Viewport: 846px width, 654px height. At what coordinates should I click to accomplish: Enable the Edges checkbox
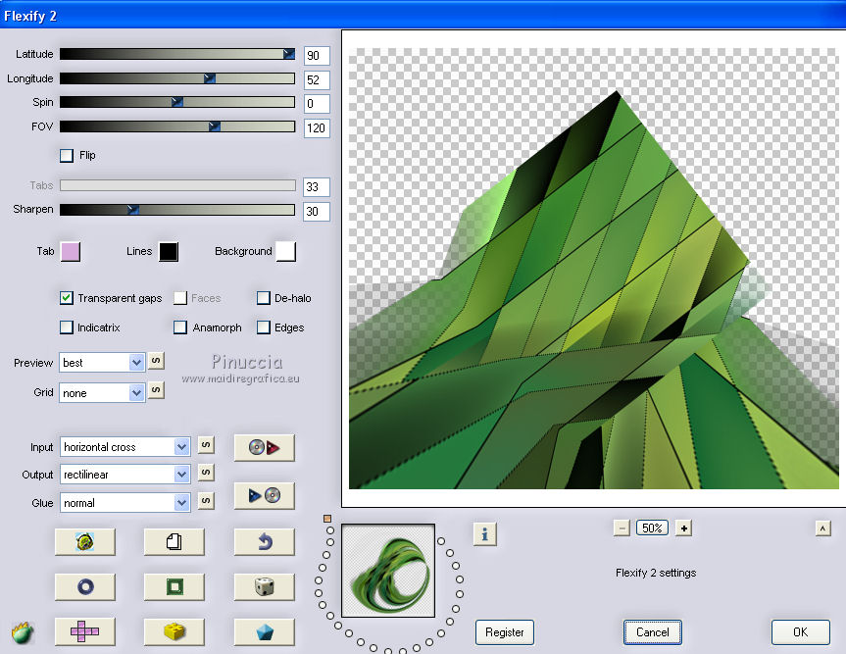264,327
